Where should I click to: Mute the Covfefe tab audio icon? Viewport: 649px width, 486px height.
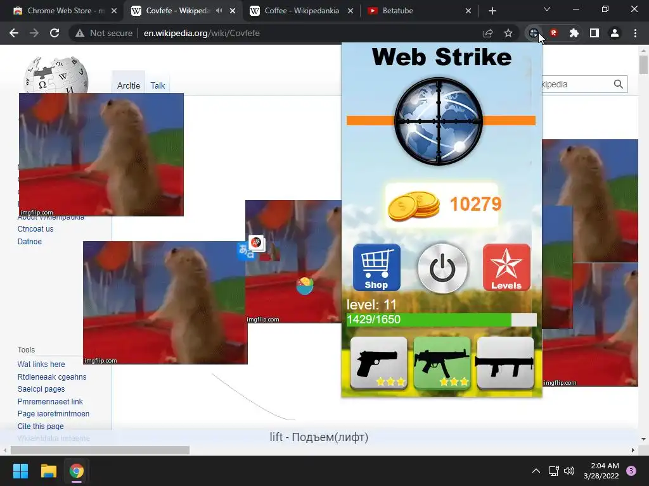pyautogui.click(x=219, y=11)
